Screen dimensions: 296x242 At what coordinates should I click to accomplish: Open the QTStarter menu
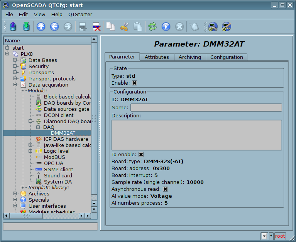80,14
